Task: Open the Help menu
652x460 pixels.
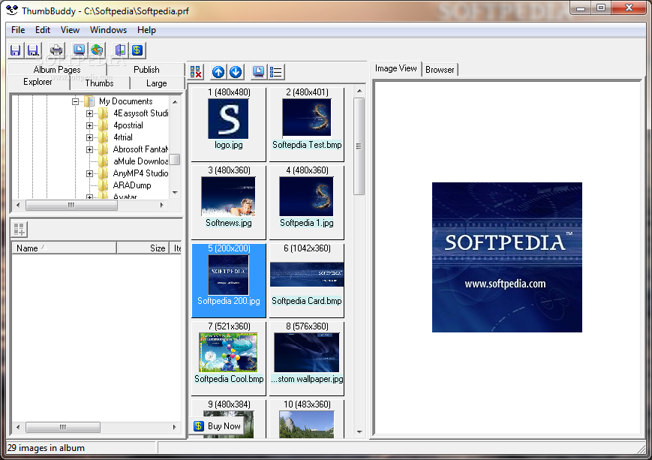Action: (x=146, y=30)
